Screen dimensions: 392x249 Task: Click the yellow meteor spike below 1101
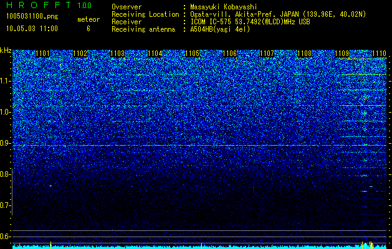tap(50, 245)
